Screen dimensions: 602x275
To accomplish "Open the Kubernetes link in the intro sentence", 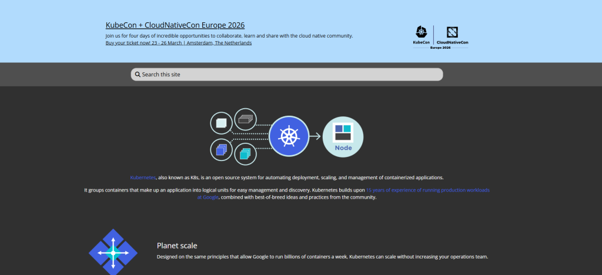I will 143,177.
